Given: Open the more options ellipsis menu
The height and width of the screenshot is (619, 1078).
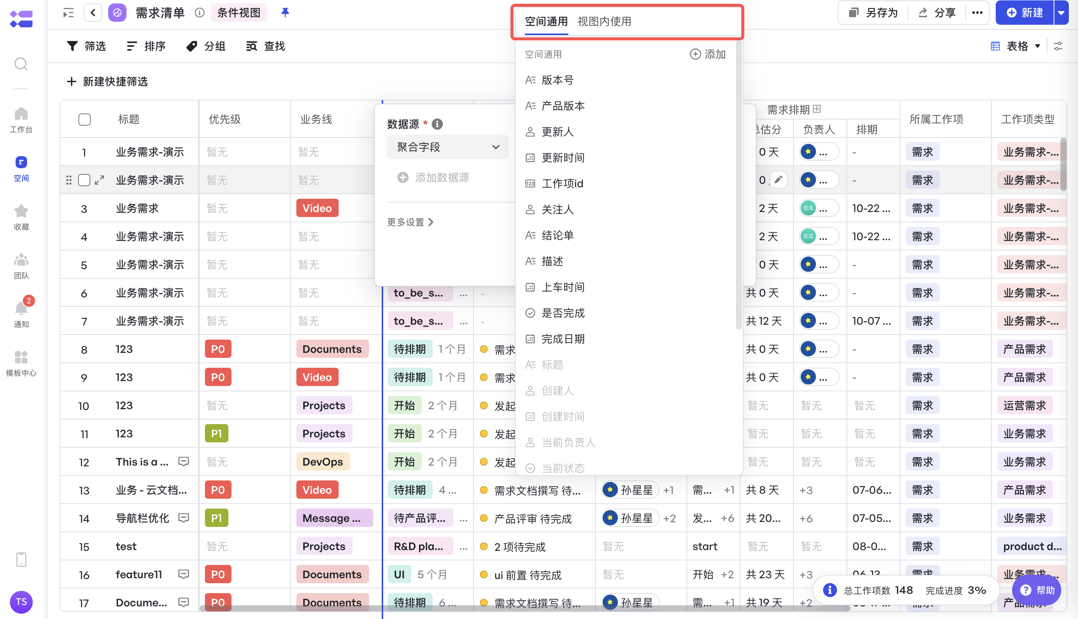Looking at the screenshot, I should point(977,13).
